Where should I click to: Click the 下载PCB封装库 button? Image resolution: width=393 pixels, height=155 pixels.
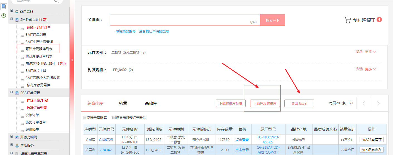click(265, 103)
